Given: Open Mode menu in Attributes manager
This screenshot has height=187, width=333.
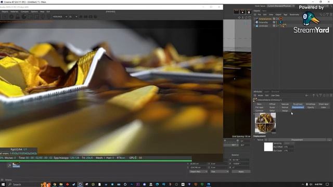Looking at the screenshot, I should pyautogui.click(x=260, y=96).
